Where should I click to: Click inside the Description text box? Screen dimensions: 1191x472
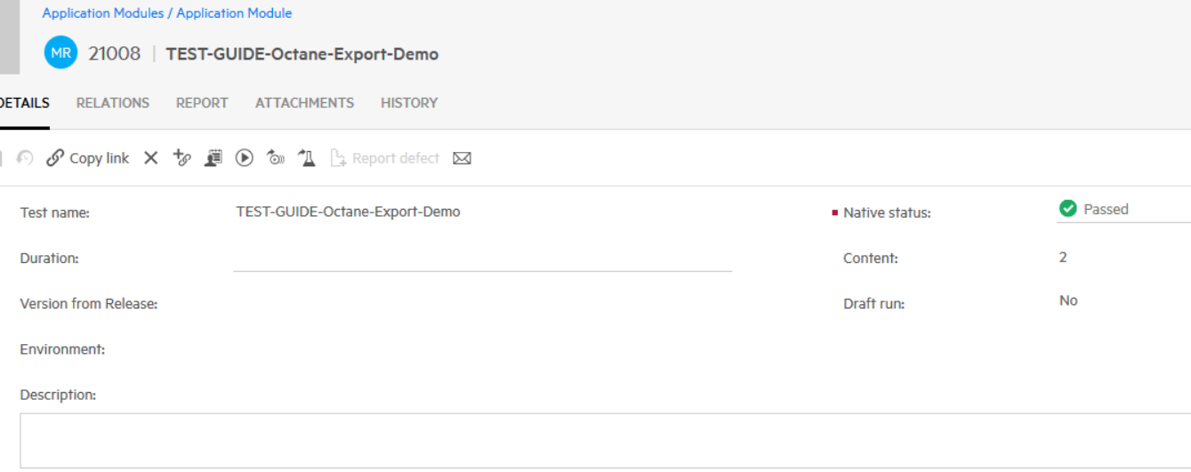[x=605, y=440]
